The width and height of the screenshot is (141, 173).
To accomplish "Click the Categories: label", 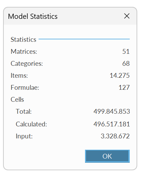I will (27, 63).
